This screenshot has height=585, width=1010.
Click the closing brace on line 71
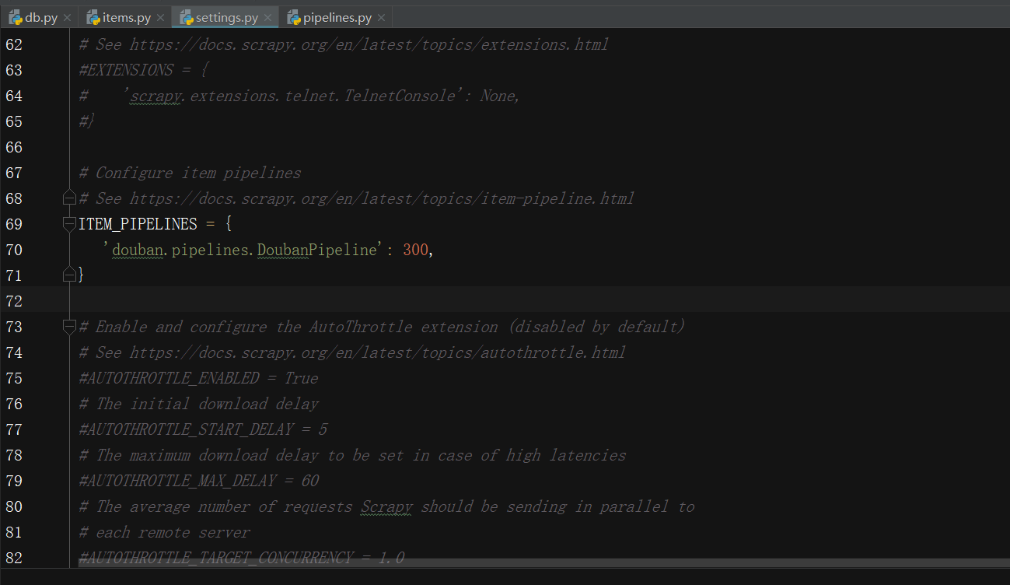coord(82,275)
